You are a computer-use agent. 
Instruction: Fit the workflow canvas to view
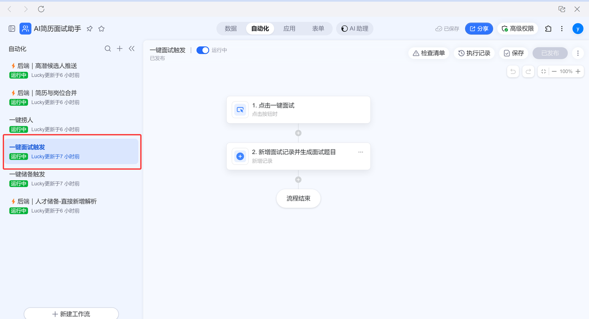click(x=543, y=71)
